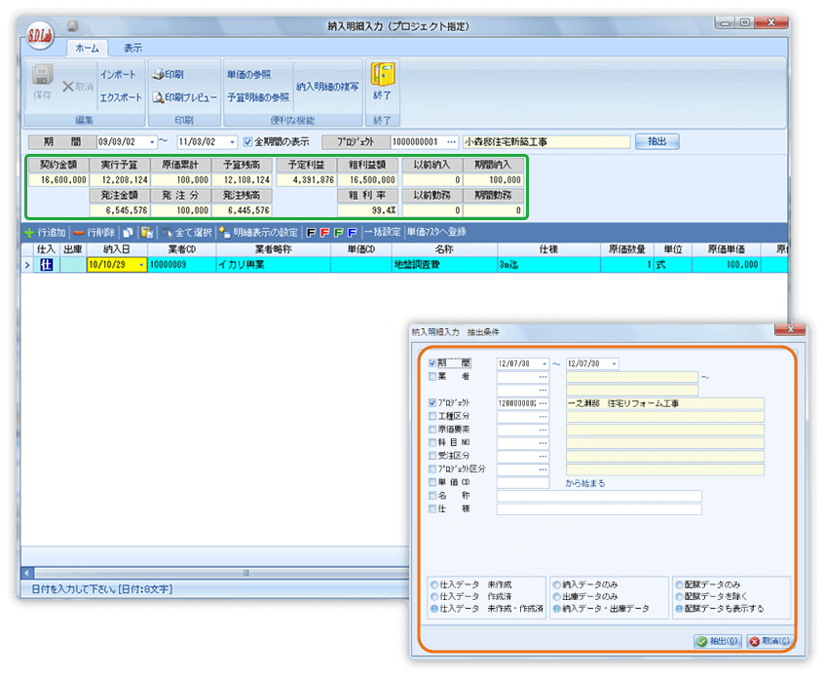Image resolution: width=826 pixels, height=676 pixels.
Task: Click 行削除 red minus icon
Action: click(x=79, y=233)
